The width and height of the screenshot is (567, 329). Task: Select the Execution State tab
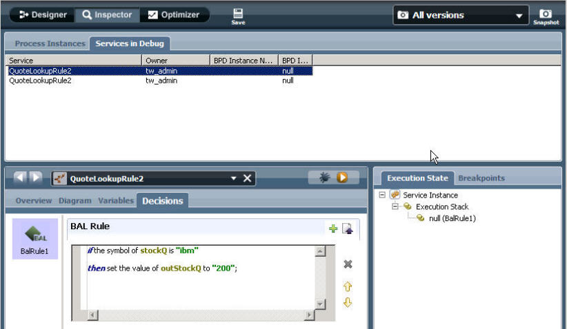coord(417,178)
